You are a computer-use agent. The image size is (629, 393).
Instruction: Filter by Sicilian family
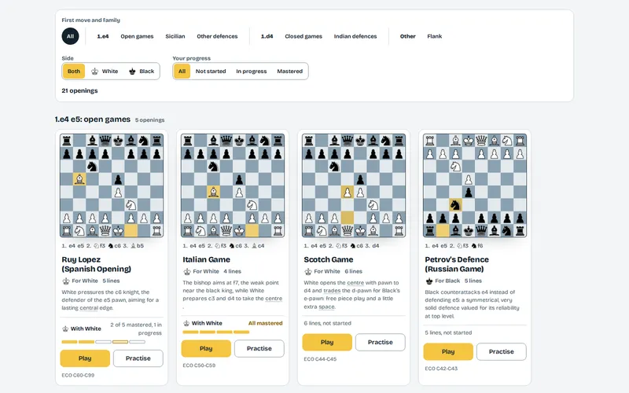point(175,36)
